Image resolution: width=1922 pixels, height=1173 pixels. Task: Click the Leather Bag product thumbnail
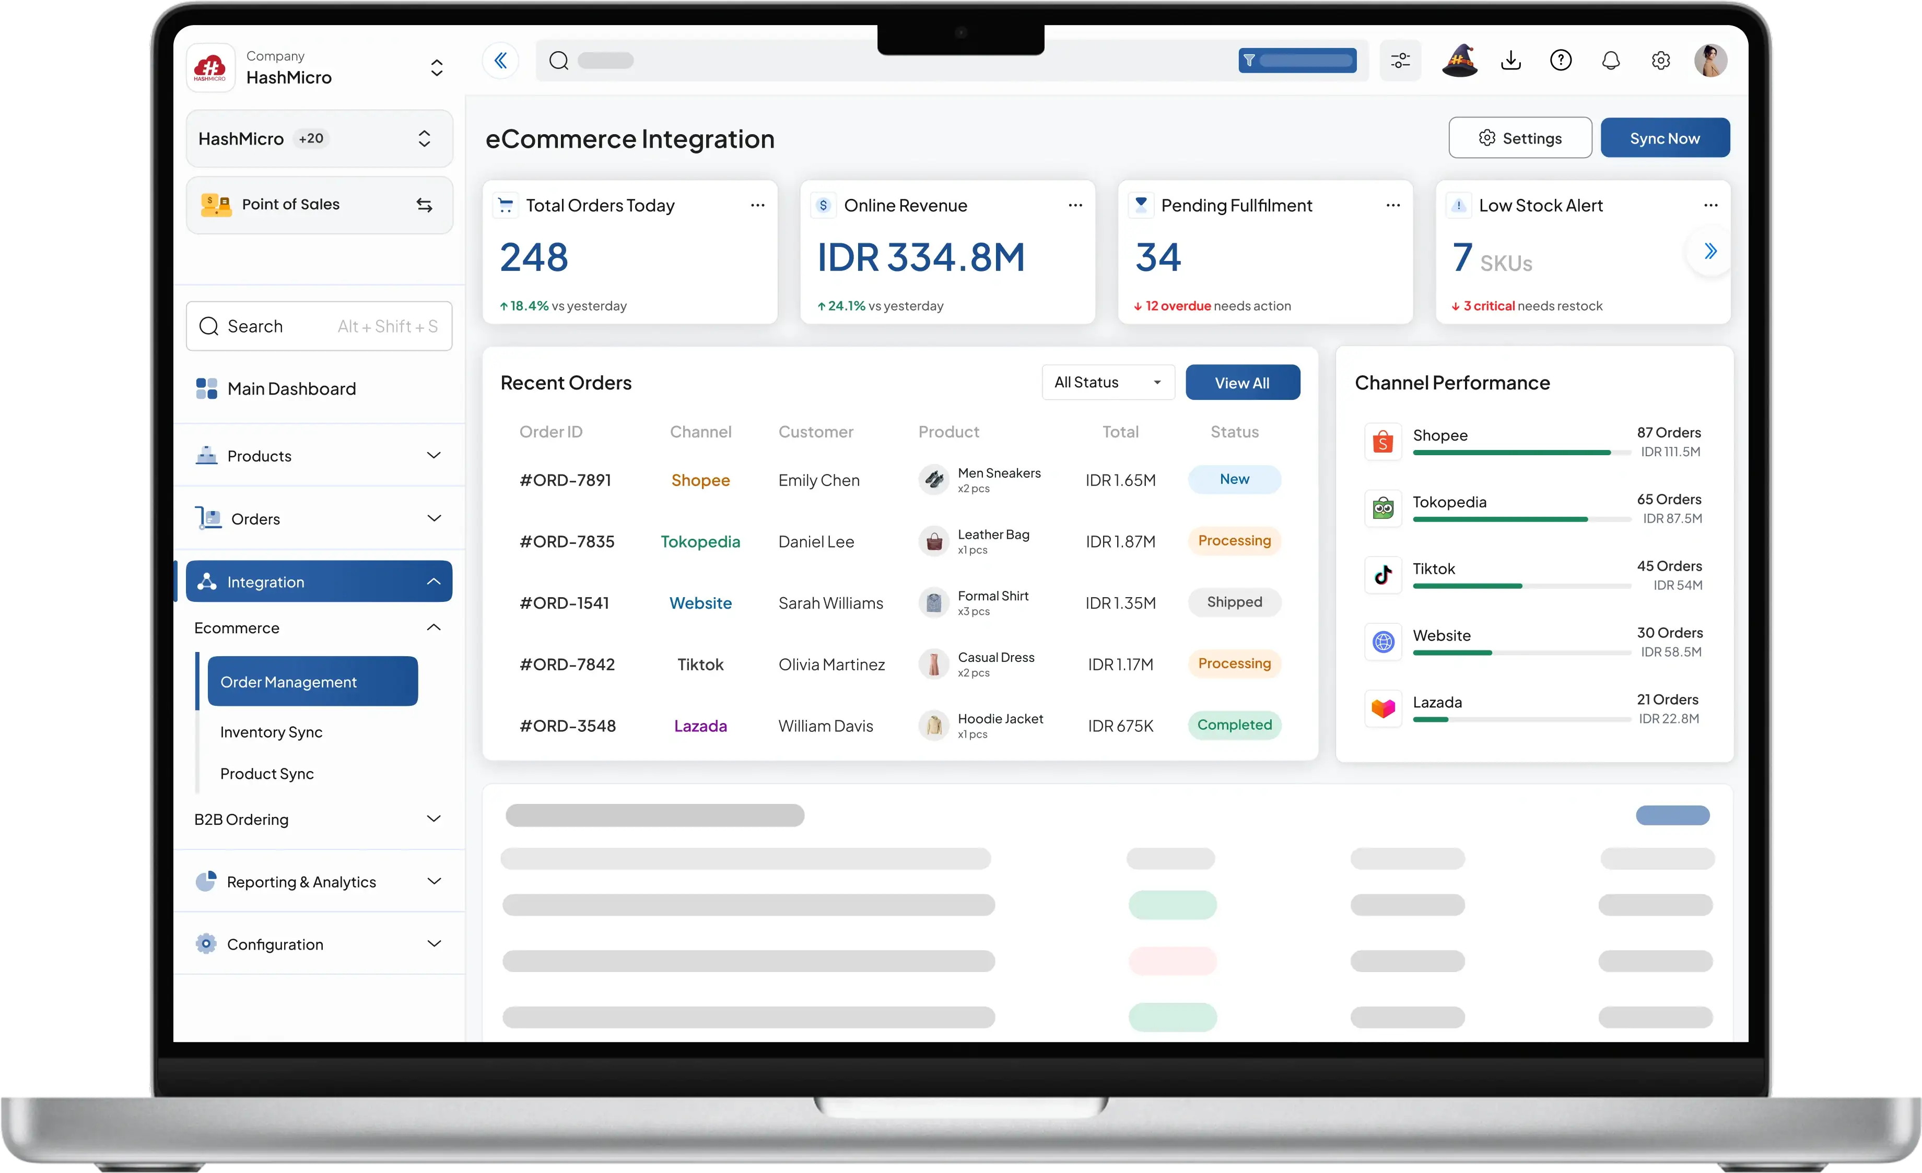click(x=934, y=541)
